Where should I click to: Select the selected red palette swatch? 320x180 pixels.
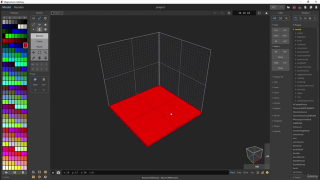(25, 45)
